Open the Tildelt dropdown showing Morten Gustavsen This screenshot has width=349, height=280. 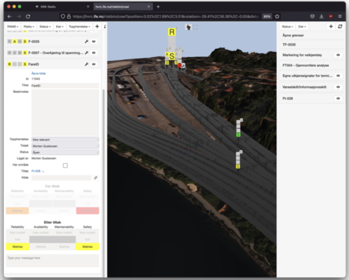(x=65, y=146)
